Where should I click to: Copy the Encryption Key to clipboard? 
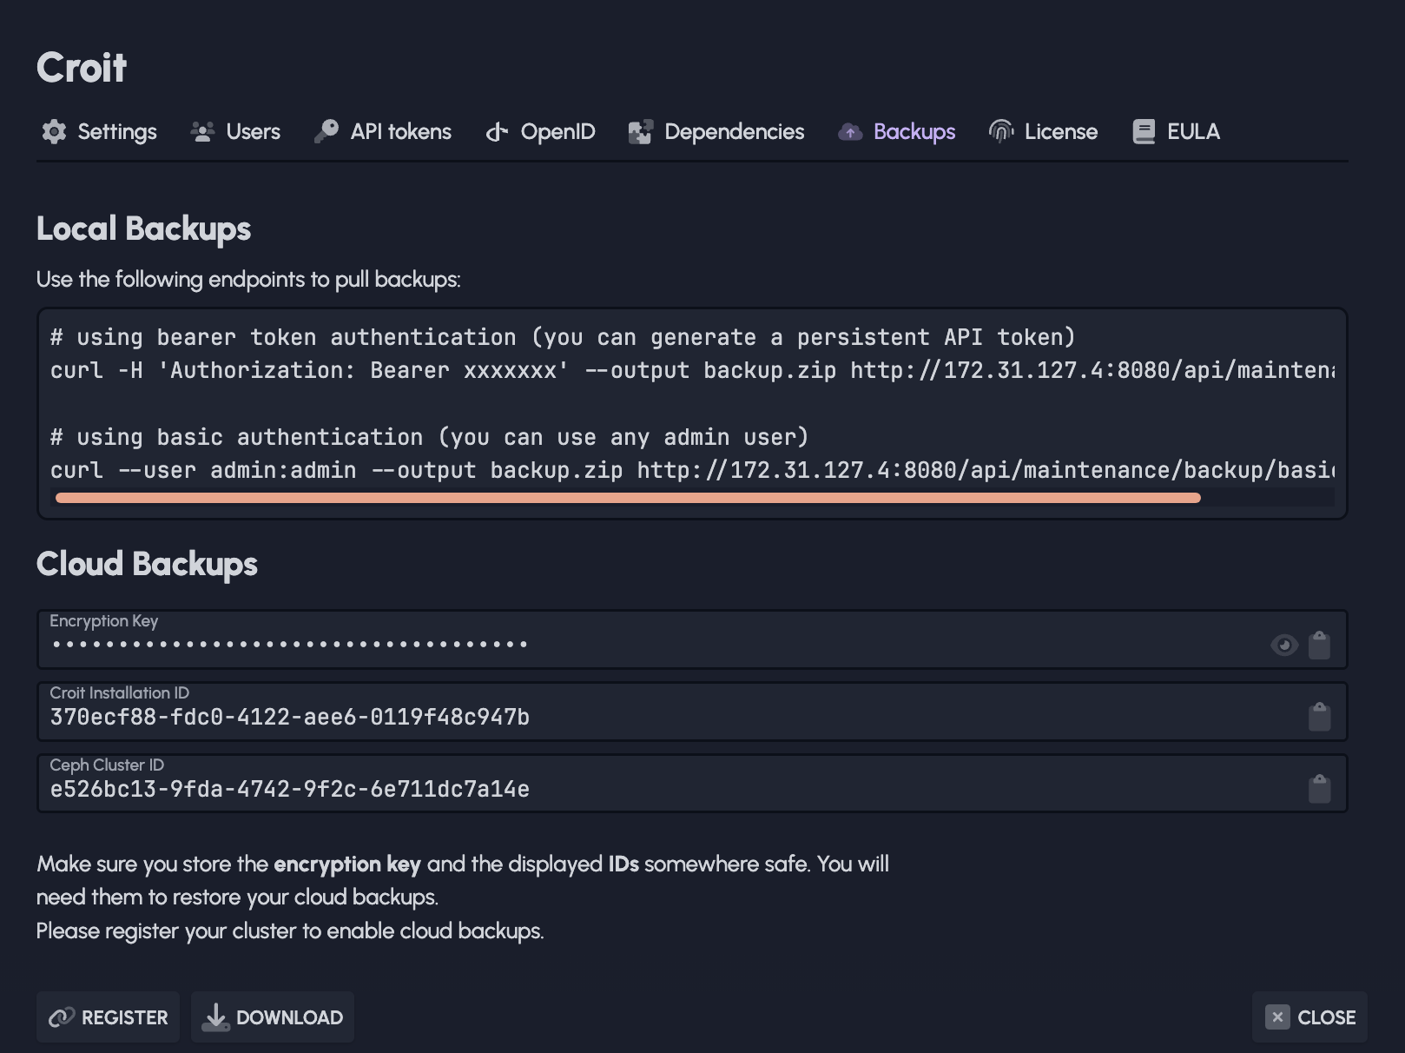[x=1319, y=645]
